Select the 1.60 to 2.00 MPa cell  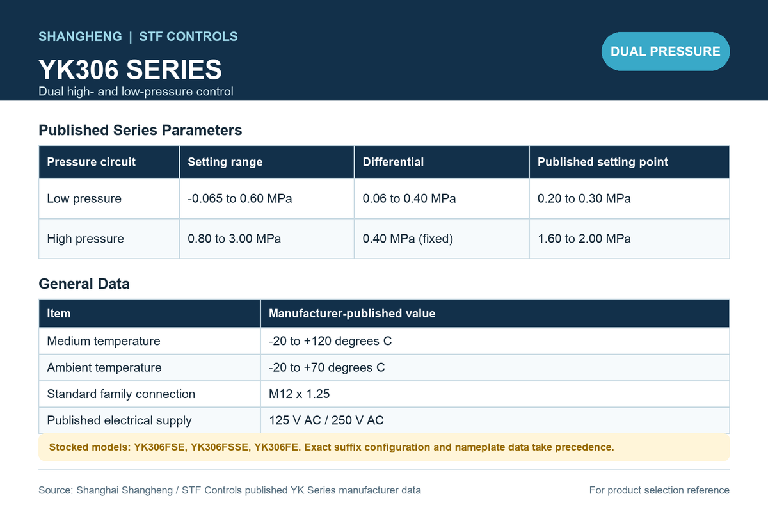point(629,239)
